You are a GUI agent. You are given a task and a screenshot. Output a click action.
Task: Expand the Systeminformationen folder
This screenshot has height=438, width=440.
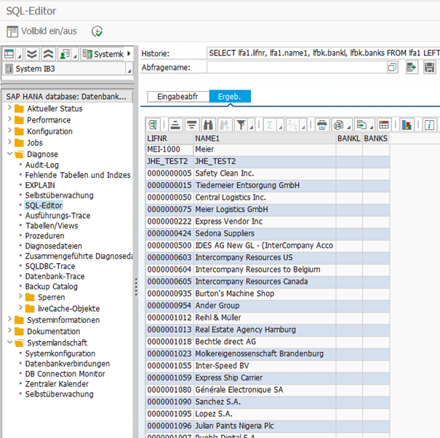[10, 320]
